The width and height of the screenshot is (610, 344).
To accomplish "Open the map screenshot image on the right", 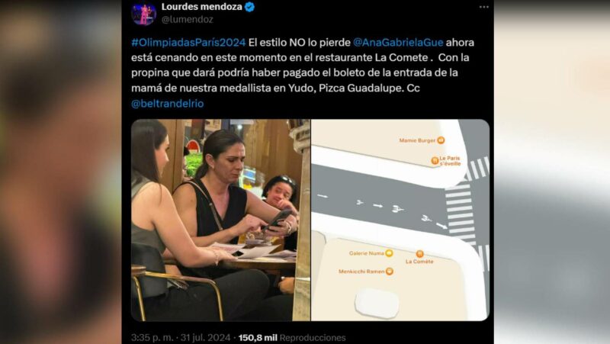I will [x=400, y=220].
